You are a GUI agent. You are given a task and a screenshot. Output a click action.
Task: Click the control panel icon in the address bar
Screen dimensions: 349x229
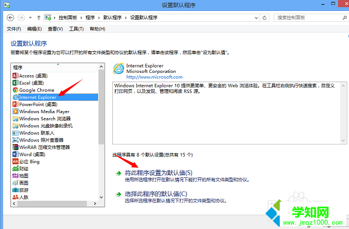[48, 17]
